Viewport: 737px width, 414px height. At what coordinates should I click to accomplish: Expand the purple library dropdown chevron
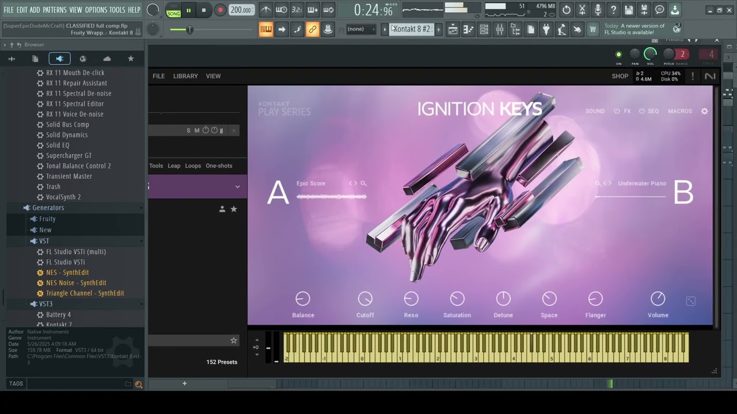point(237,187)
